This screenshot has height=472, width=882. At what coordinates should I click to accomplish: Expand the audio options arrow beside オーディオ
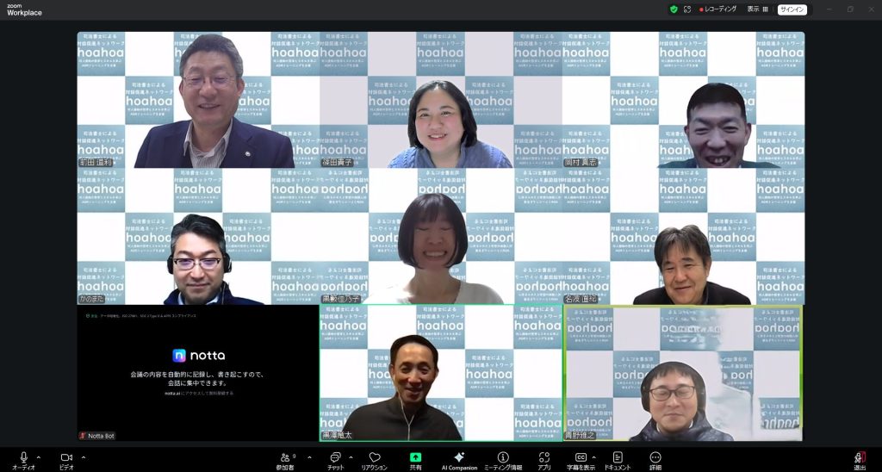39,457
